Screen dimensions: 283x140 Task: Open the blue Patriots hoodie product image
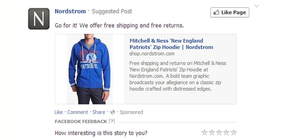90,69
